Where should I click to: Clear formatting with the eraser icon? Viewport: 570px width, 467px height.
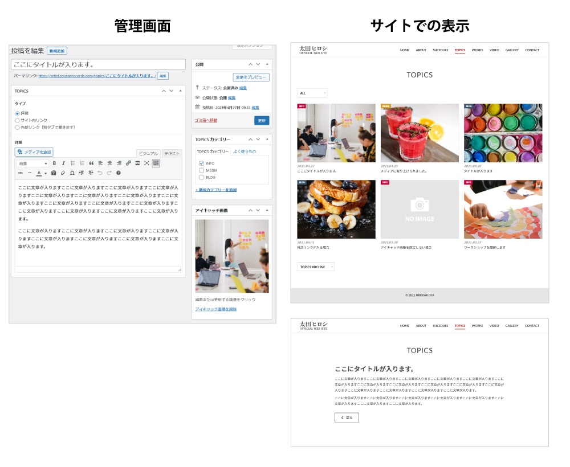coord(63,173)
